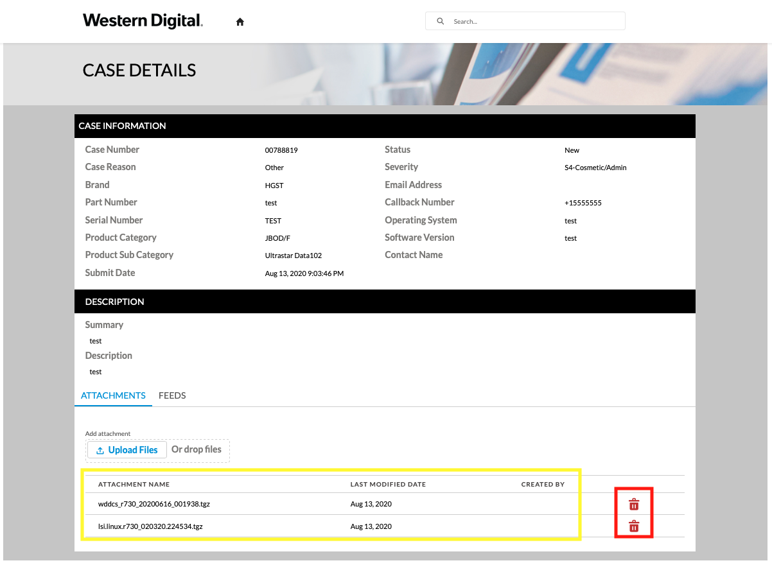Screen dimensions: 772x563
Task: Click the CREATED BY column header
Action: coord(543,484)
